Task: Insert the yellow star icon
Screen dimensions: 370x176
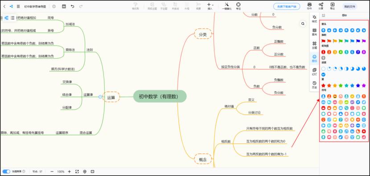Action: [335, 86]
